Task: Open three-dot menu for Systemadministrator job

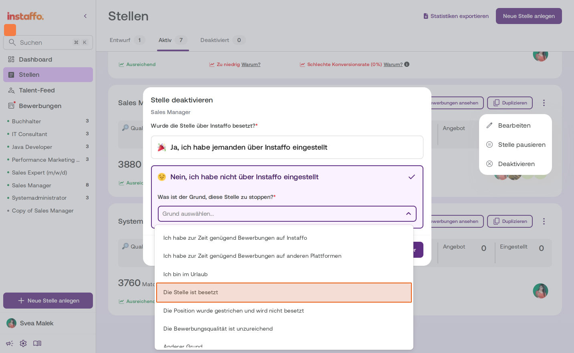Action: coord(544,221)
